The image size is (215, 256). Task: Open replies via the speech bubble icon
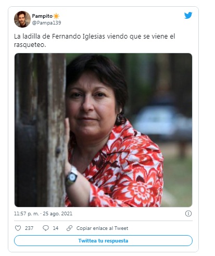[46, 228]
